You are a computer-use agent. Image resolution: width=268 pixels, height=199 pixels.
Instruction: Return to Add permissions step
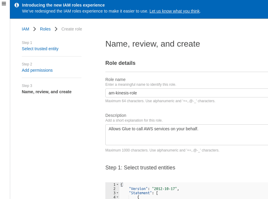[37, 70]
